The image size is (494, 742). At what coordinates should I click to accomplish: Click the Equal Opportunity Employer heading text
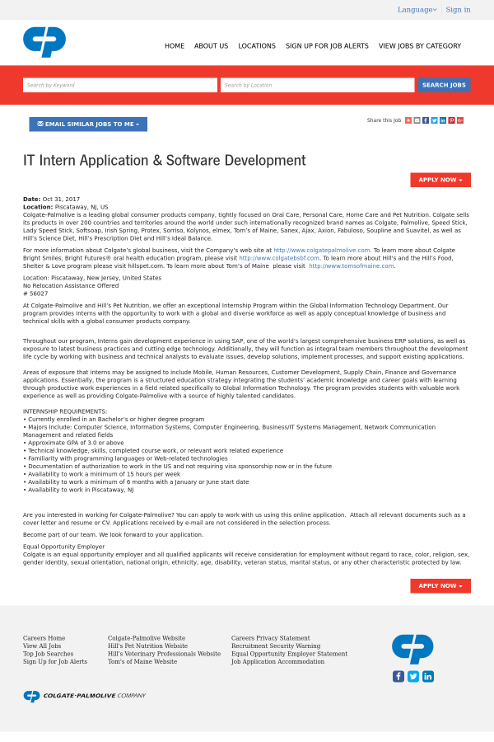coord(64,547)
